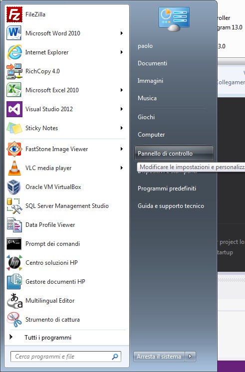Launch the Data Profile Viewer icon
This screenshot has width=245, height=372.
pyautogui.click(x=14, y=225)
